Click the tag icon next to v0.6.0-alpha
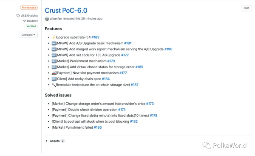This screenshot has height=156, width=255. pyautogui.click(x=18, y=15)
